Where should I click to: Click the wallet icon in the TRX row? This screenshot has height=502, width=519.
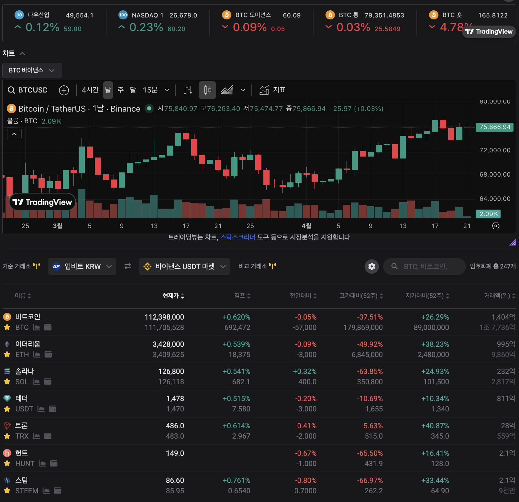click(48, 436)
